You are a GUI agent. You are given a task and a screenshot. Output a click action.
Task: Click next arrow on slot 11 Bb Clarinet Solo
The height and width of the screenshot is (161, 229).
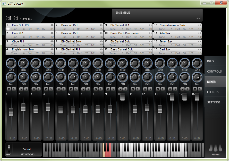(151, 41)
